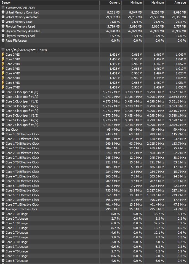Select the Core 7 T0 Effective Clock row
Image resolution: width=189 pixels, height=264 pixels.
click(94, 200)
